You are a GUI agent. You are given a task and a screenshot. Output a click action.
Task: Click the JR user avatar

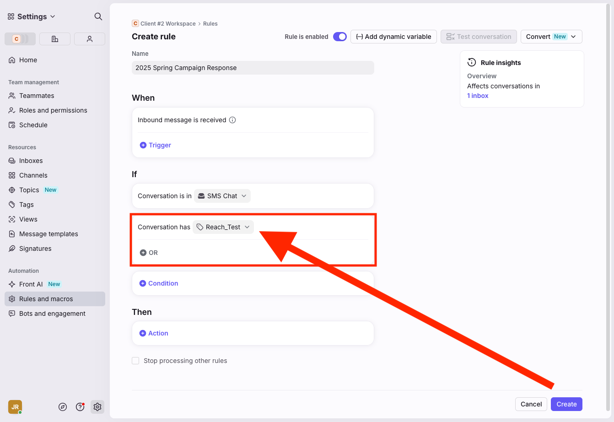[15, 407]
